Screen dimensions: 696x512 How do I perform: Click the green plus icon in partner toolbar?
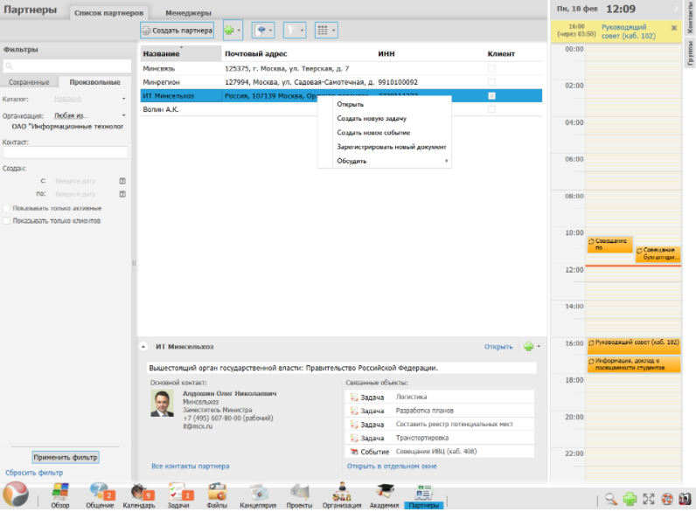[x=229, y=31]
